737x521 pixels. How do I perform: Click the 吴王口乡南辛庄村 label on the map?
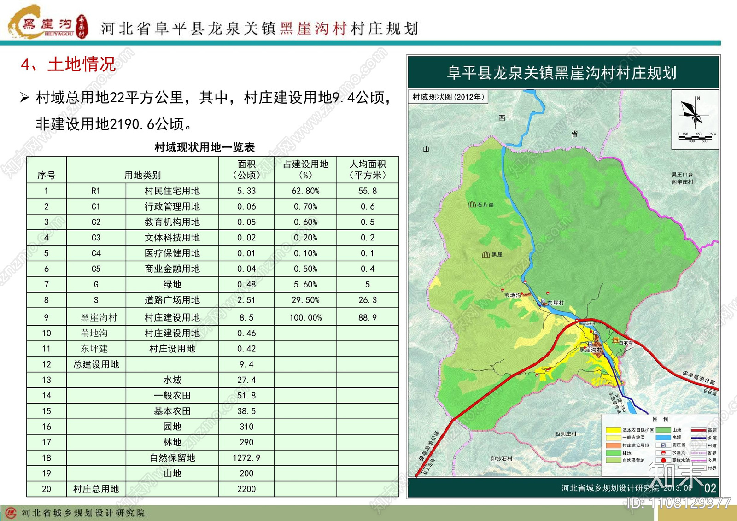pyautogui.click(x=682, y=178)
